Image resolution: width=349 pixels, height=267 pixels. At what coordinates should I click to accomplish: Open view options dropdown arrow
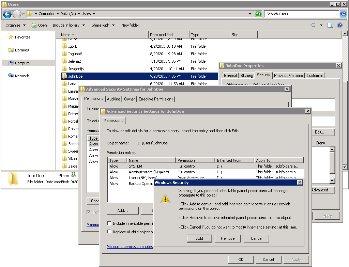[321, 25]
